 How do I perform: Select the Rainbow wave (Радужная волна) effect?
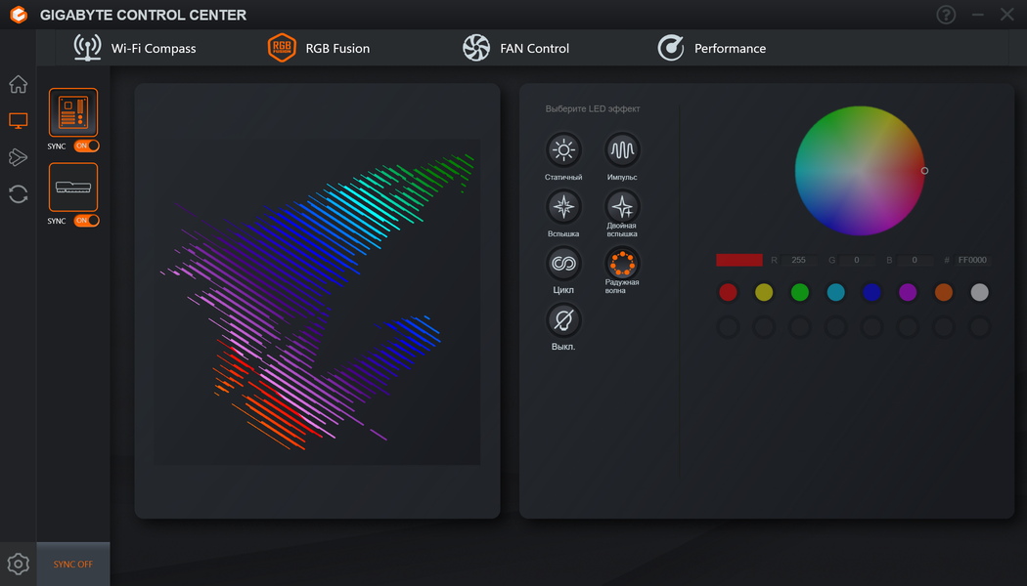(621, 264)
